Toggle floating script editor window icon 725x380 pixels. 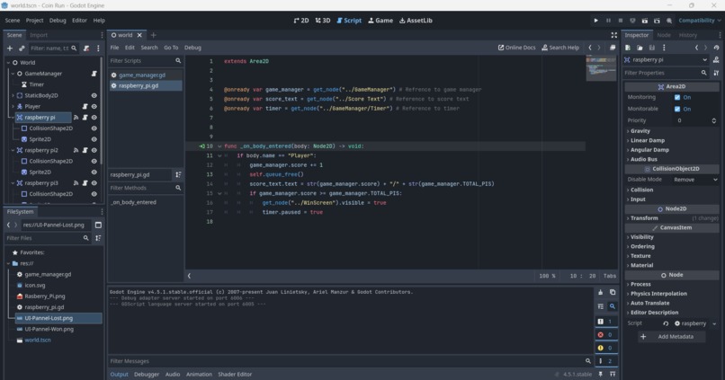pyautogui.click(x=613, y=48)
